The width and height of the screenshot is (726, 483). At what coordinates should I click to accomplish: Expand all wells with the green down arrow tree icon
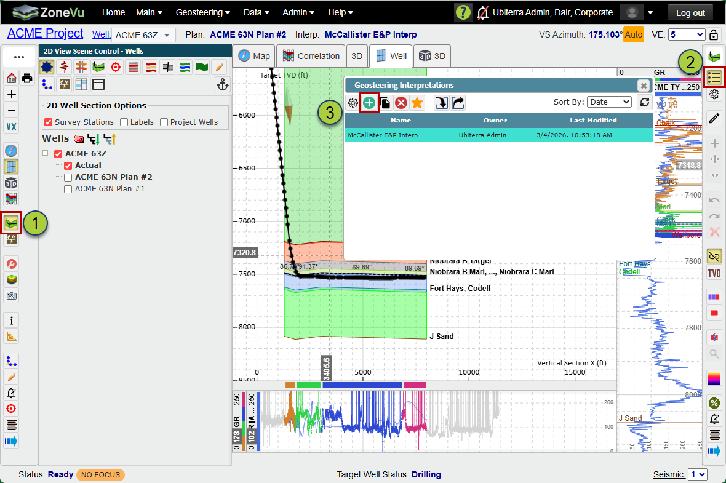tap(94, 138)
